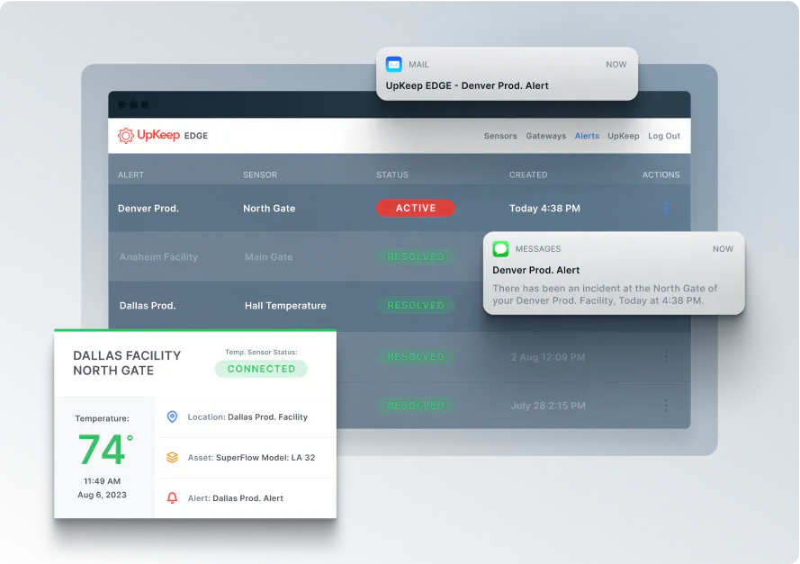Click the stacked layers Asset icon
Viewport: 800px width, 564px height.
[x=173, y=458]
